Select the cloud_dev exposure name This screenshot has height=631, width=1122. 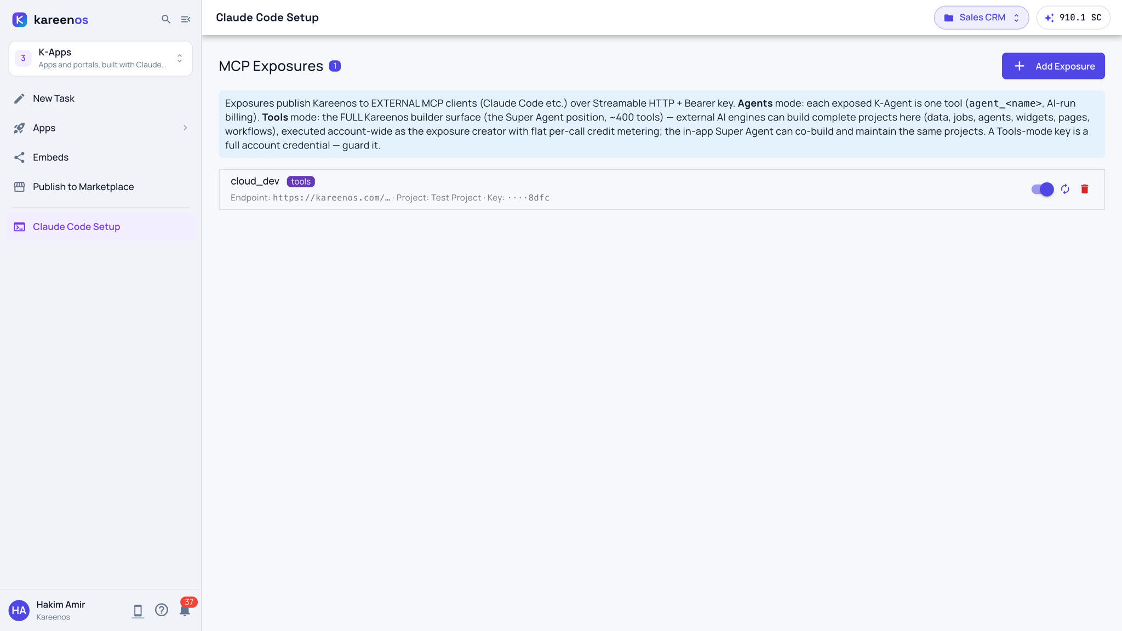point(255,181)
